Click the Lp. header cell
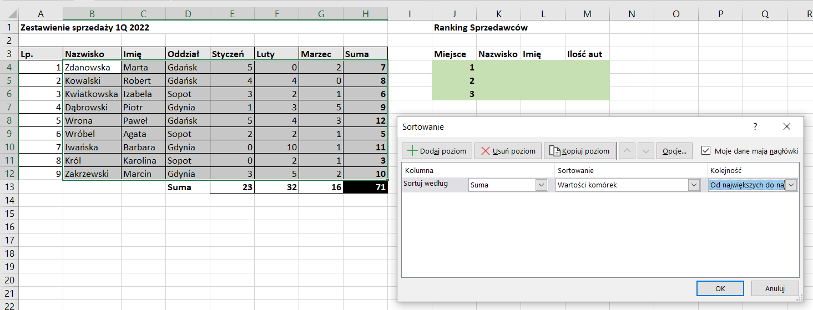Screen dimensions: 813x310 pyautogui.click(x=41, y=54)
